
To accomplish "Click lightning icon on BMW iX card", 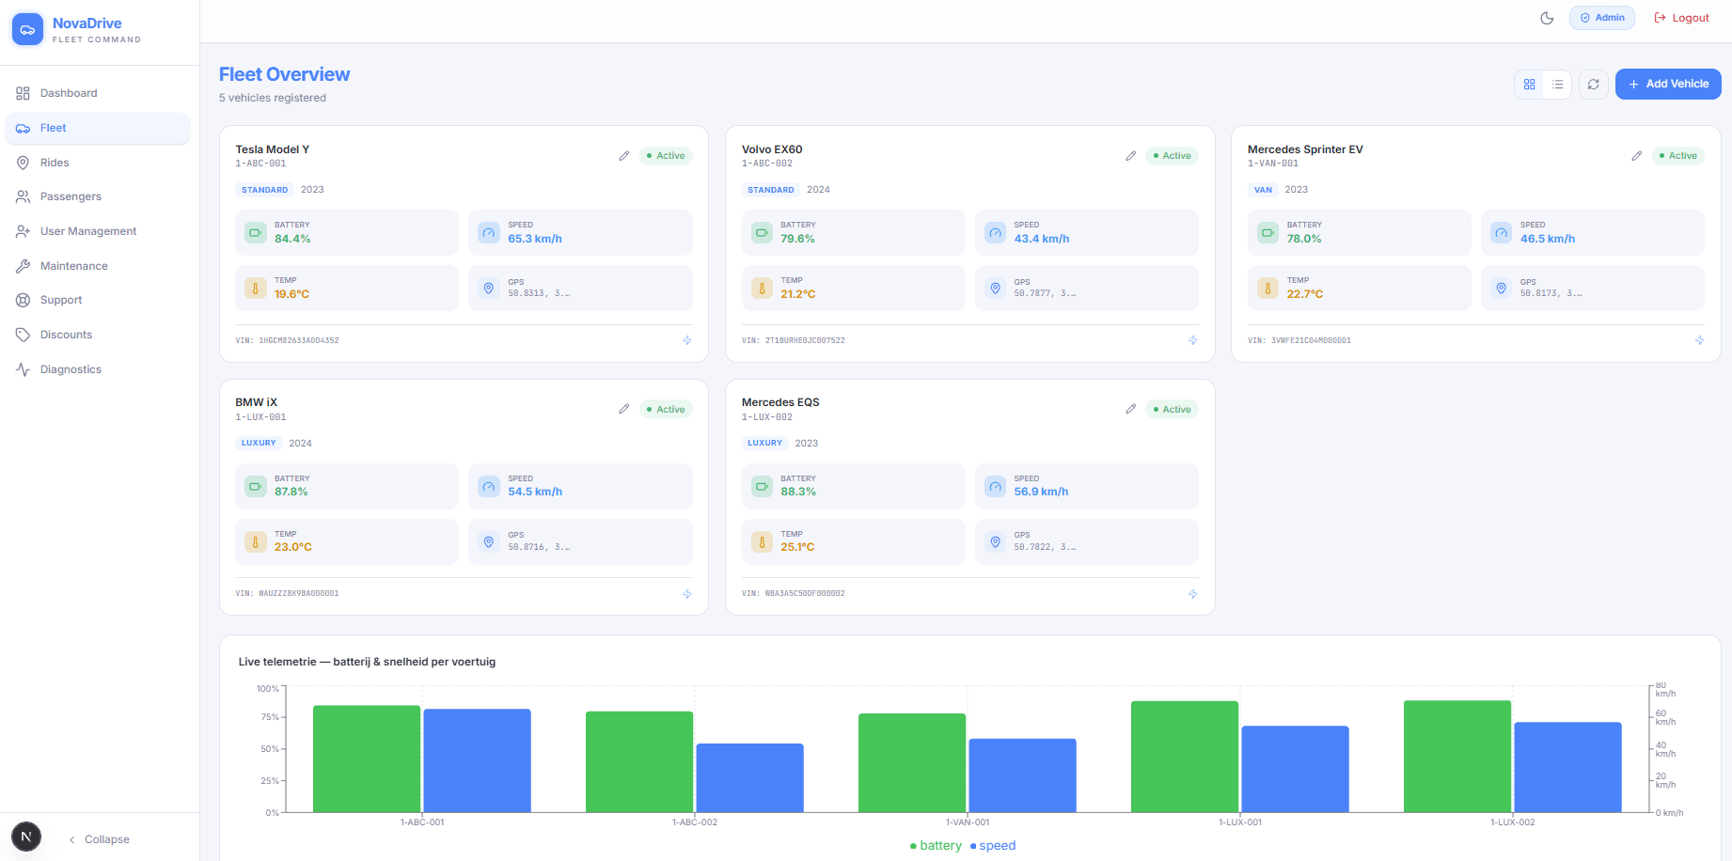I will click(x=687, y=594).
